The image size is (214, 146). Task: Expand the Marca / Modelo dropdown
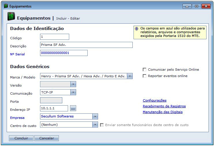[x=130, y=76]
